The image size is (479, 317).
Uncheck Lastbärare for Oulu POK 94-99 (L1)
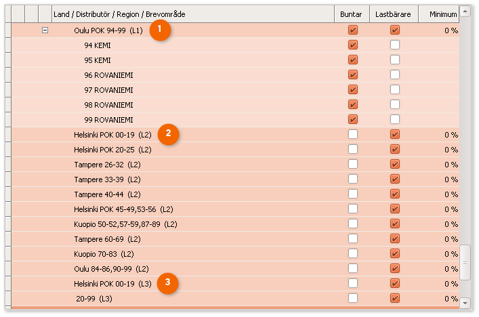[x=395, y=30]
